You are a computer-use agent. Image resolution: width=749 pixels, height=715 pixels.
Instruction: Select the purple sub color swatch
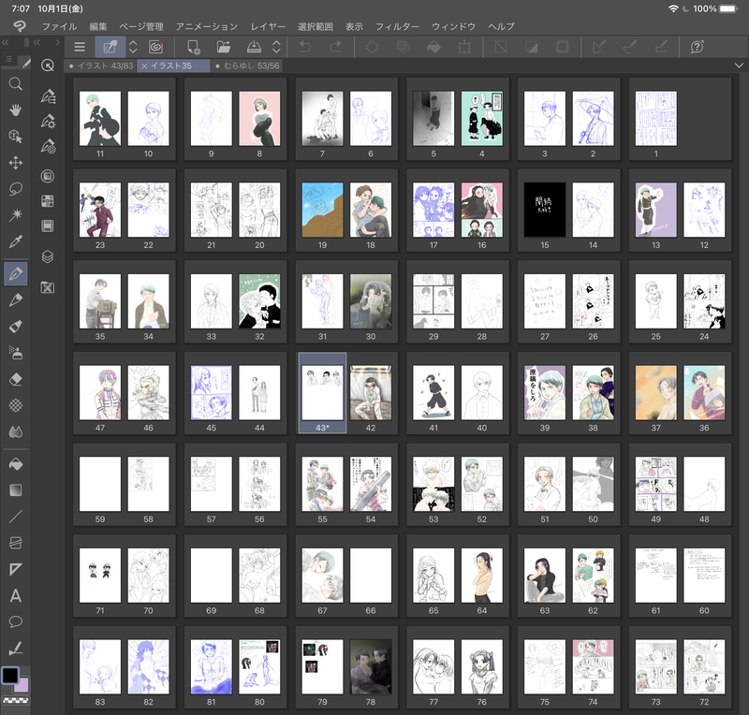(x=22, y=686)
